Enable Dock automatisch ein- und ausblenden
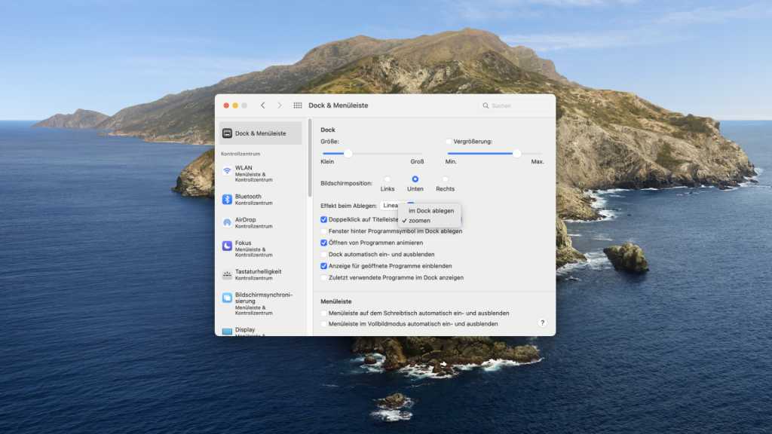 (x=323, y=255)
